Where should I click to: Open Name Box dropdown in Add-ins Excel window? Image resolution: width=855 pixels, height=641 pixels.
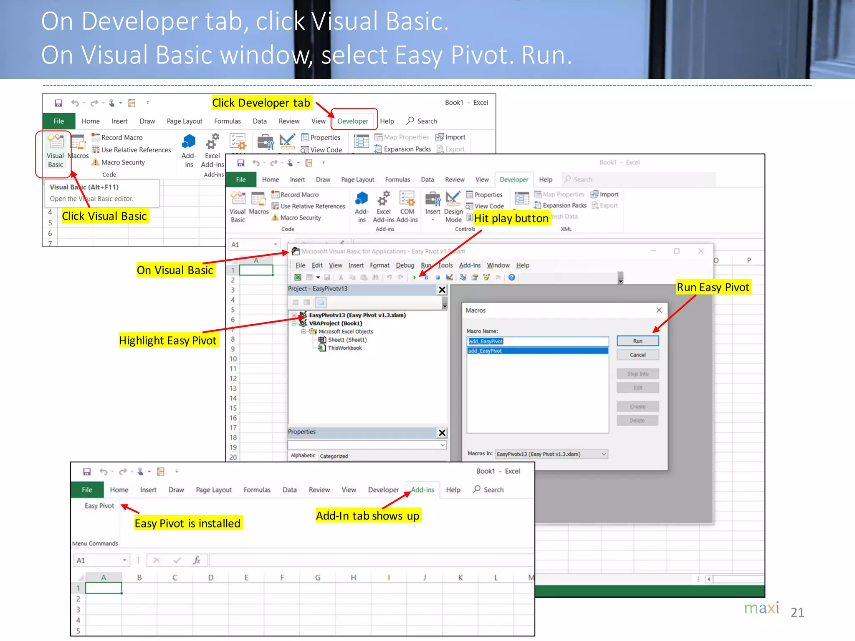click(x=124, y=560)
